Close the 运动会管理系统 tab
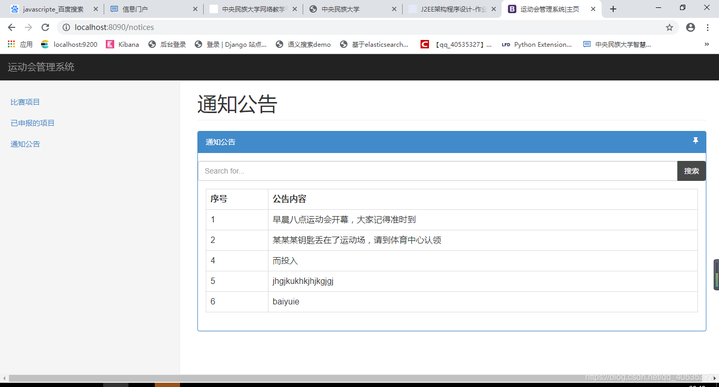The image size is (719, 387). pos(593,9)
